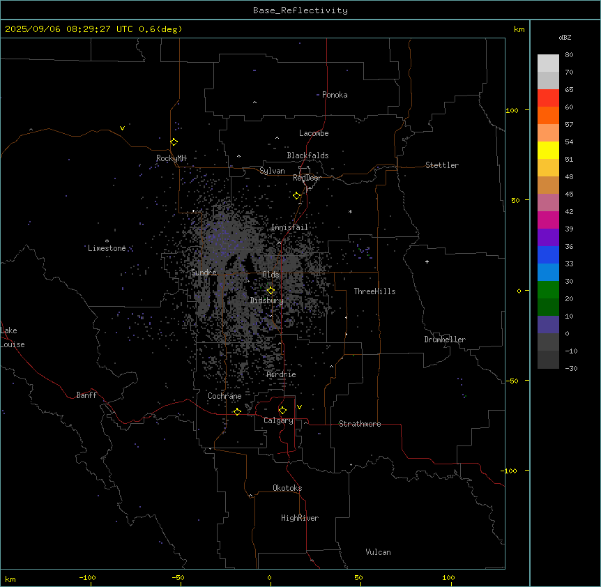Click the yellow diamond marker south of RedDeer
This screenshot has width=601, height=587.
pyautogui.click(x=297, y=196)
